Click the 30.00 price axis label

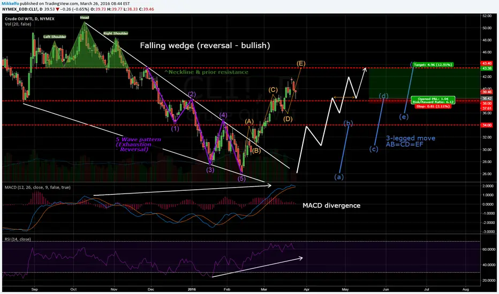tap(487, 150)
